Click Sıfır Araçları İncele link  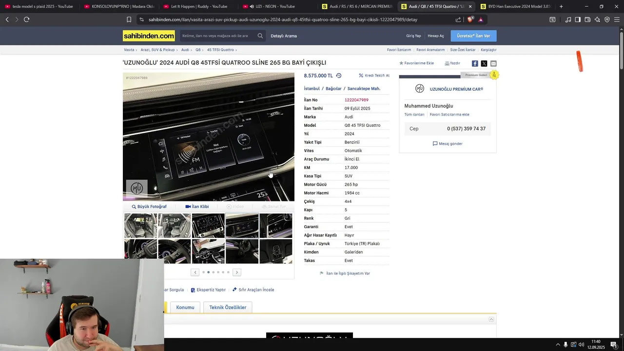click(x=253, y=290)
